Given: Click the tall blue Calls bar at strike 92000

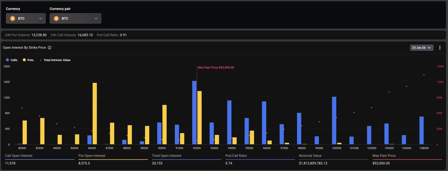Looking at the screenshot, I should pyautogui.click(x=194, y=113).
